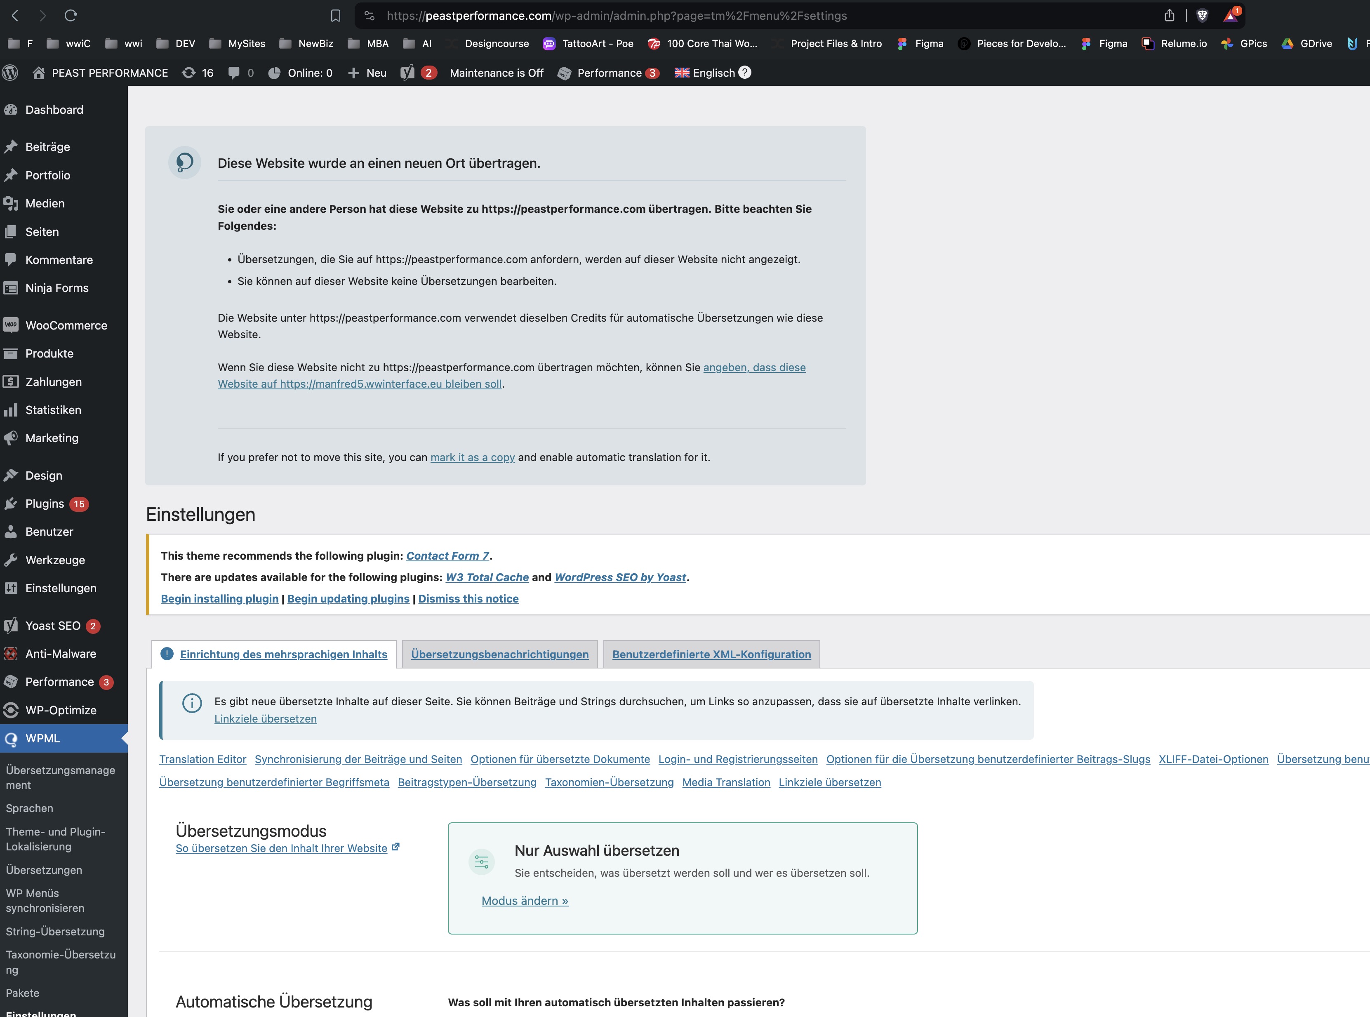1370x1017 pixels.
Task: Switch to Übersetzungsbenachrichtigungen tab
Action: point(500,654)
